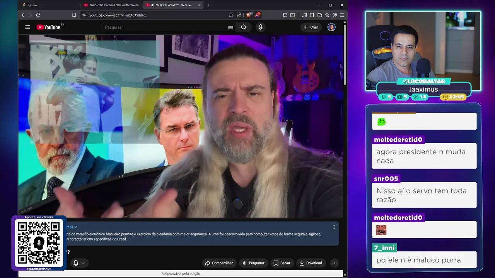
Task: Click the page vertical scrollbar thumb
Action: (345, 54)
